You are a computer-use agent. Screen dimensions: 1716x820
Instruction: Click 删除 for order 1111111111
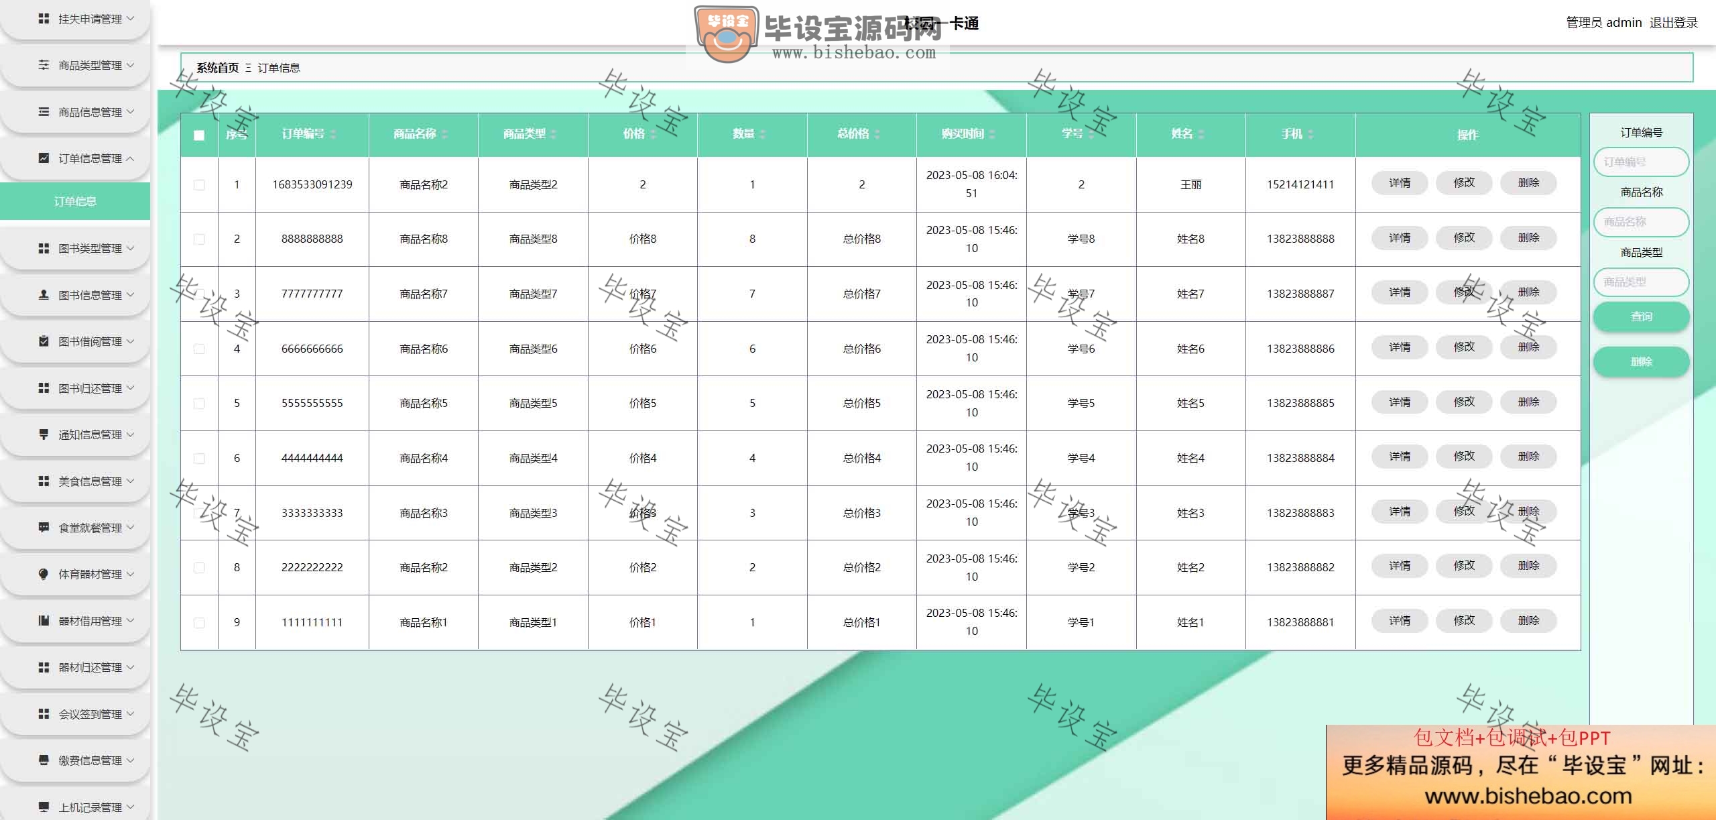click(1528, 621)
